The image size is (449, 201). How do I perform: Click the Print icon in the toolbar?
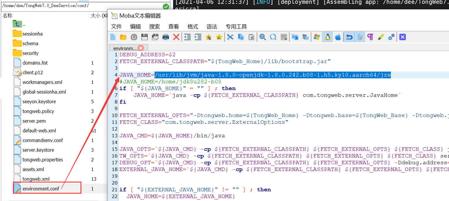point(166,37)
